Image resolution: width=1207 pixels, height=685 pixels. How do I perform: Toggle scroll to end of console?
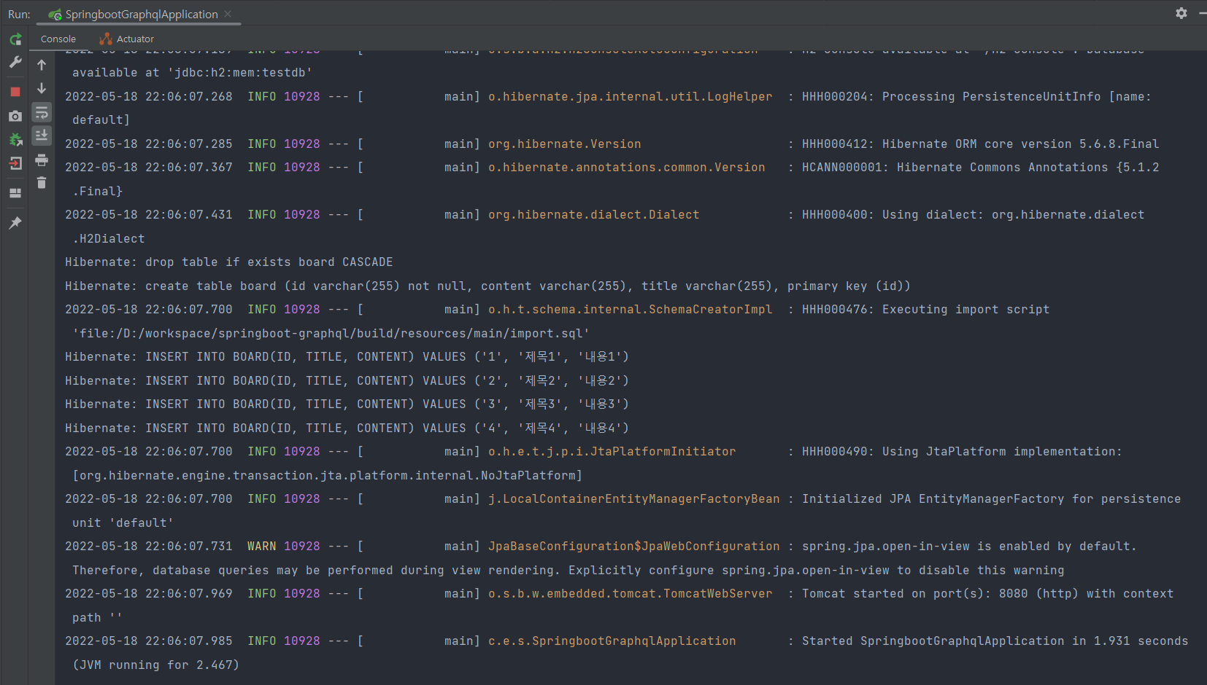(x=42, y=136)
